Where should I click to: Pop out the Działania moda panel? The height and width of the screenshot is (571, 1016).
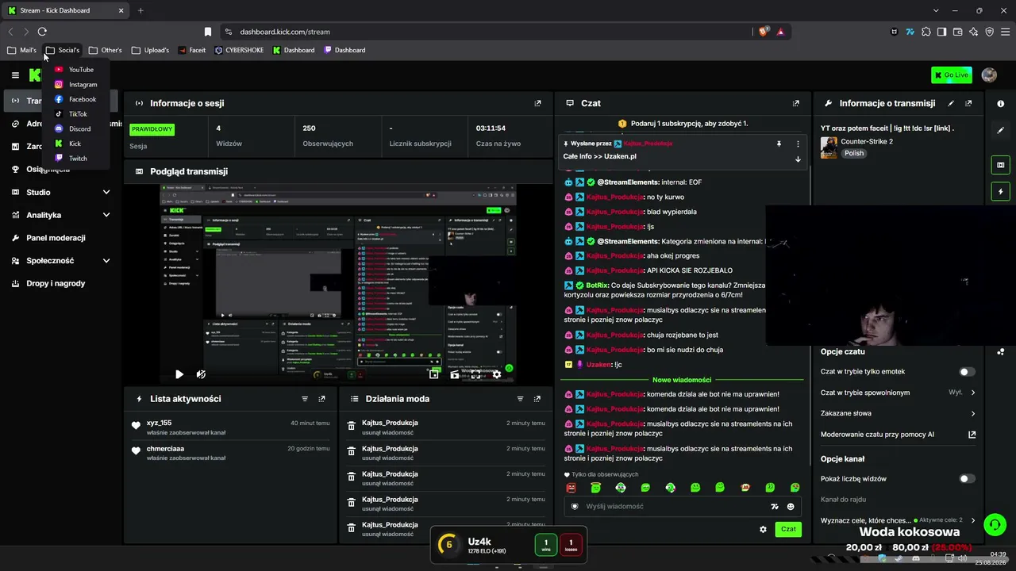tap(537, 399)
